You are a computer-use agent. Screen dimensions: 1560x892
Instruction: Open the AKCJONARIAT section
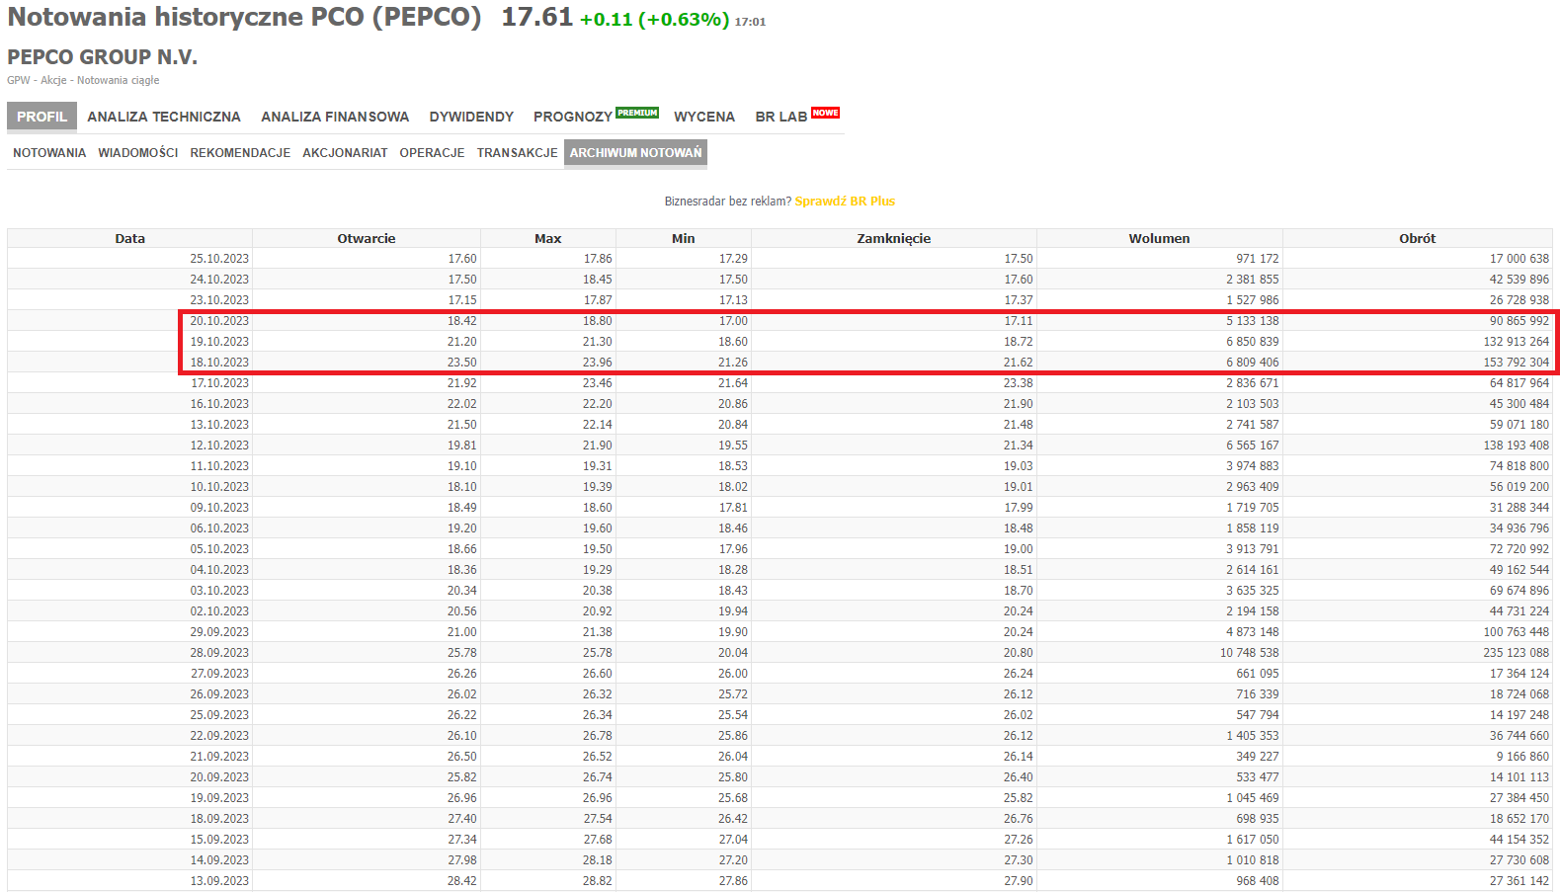345,153
